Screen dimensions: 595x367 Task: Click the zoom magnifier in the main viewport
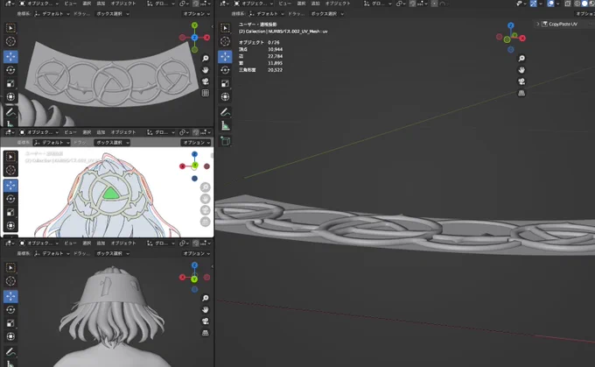point(521,58)
